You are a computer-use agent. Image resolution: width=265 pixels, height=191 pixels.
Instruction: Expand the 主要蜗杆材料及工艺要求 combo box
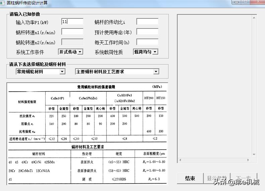coord(156,72)
